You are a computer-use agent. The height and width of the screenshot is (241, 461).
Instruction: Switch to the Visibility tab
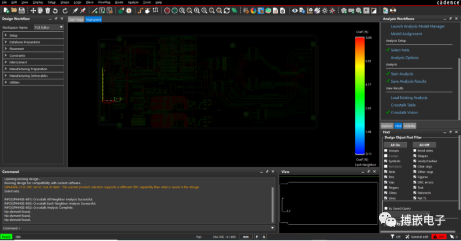click(410, 126)
